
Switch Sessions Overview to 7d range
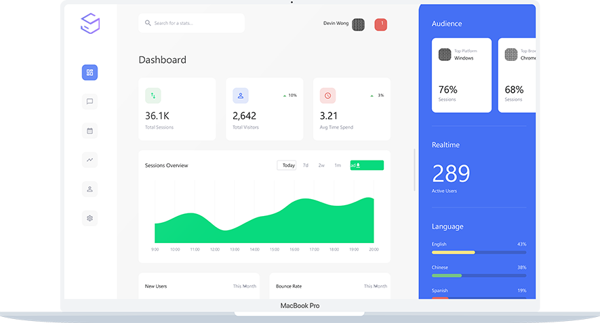306,165
